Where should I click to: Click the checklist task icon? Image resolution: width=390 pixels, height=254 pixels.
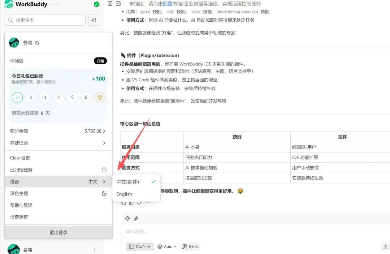click(118, 4)
